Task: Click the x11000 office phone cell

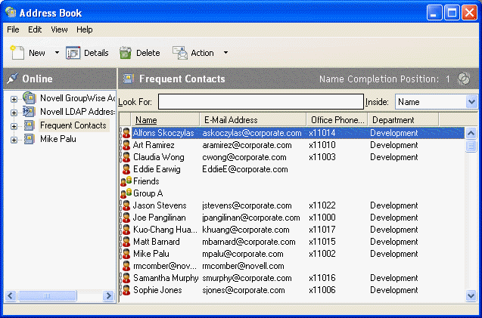Action: 322,218
